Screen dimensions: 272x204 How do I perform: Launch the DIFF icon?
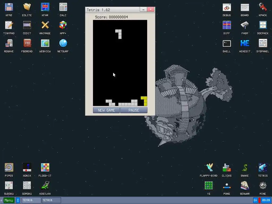click(227, 25)
